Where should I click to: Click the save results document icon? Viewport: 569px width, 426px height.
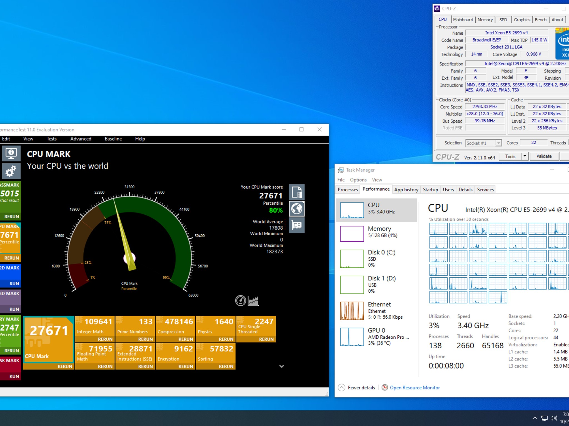[297, 192]
